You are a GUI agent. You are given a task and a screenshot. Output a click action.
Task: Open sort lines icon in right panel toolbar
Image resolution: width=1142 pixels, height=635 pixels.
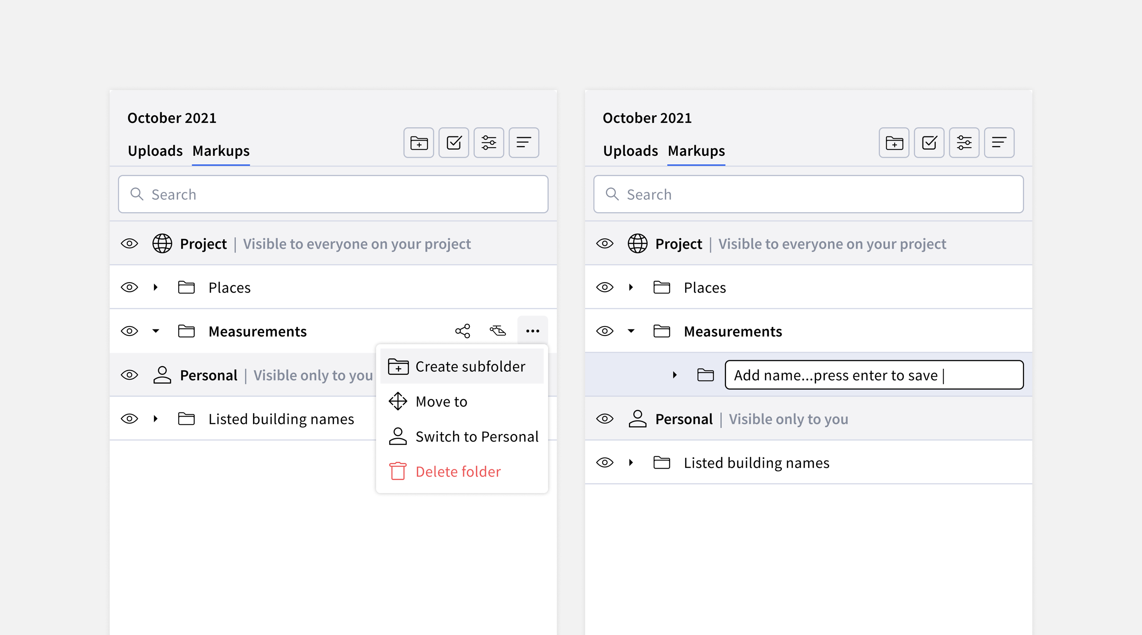(x=999, y=143)
